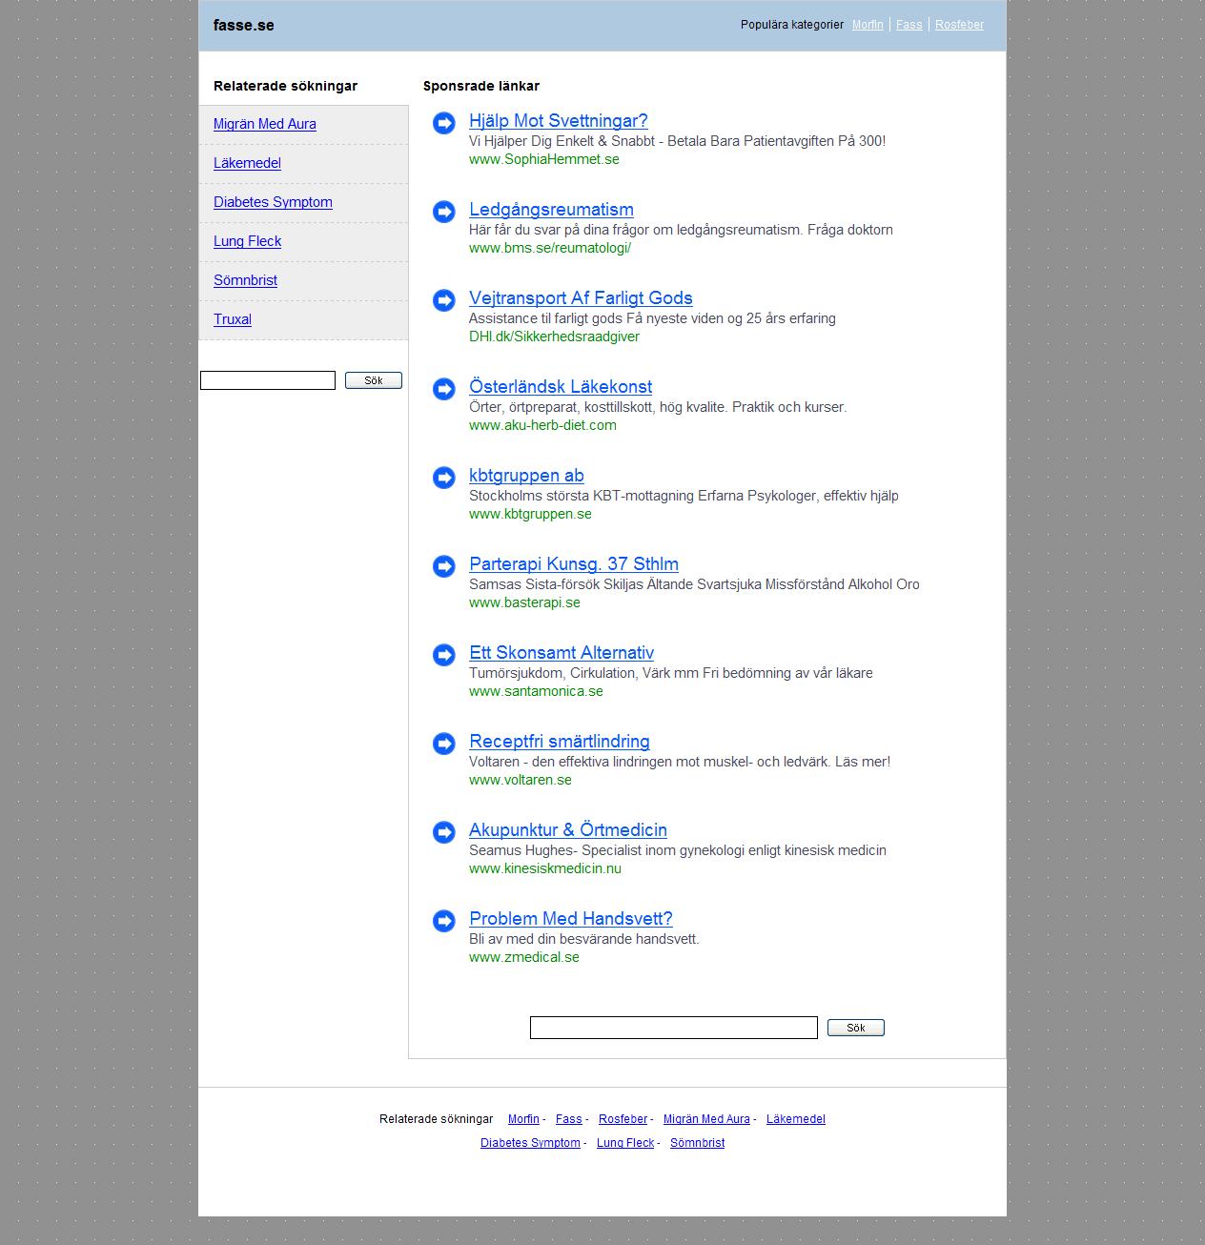Image resolution: width=1205 pixels, height=1245 pixels.
Task: Open Fass link in footer
Action: (569, 1119)
